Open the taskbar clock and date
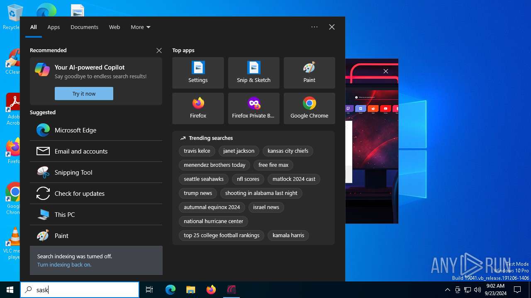Screen dimensions: 531x298 pyautogui.click(x=495, y=290)
